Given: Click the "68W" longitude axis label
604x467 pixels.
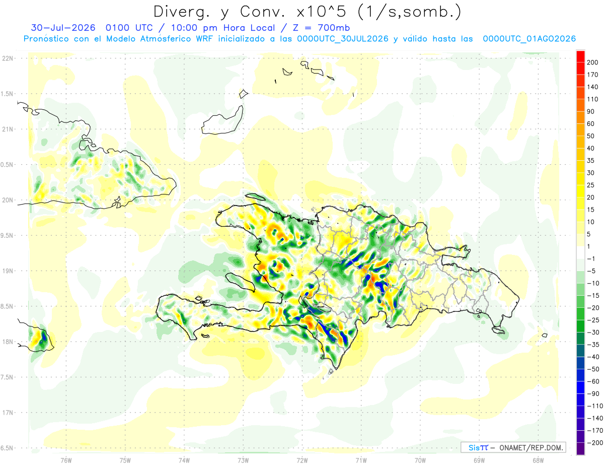Looking at the screenshot, I should (x=538, y=460).
